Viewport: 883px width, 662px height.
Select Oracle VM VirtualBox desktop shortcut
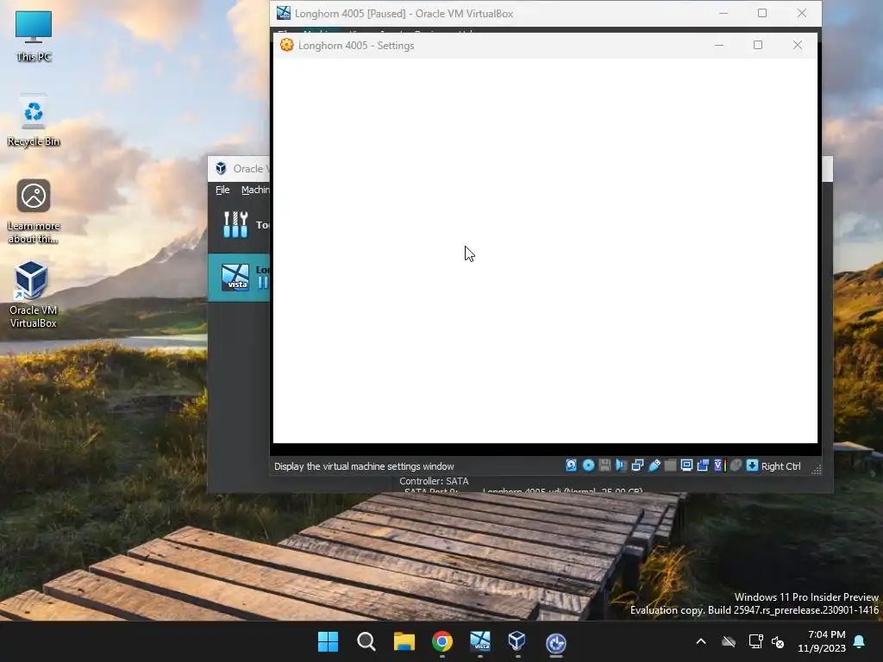(33, 295)
